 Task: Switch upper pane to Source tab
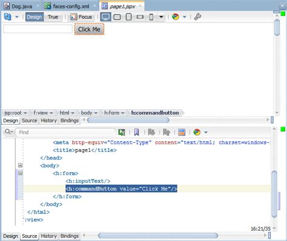pyautogui.click(x=30, y=120)
